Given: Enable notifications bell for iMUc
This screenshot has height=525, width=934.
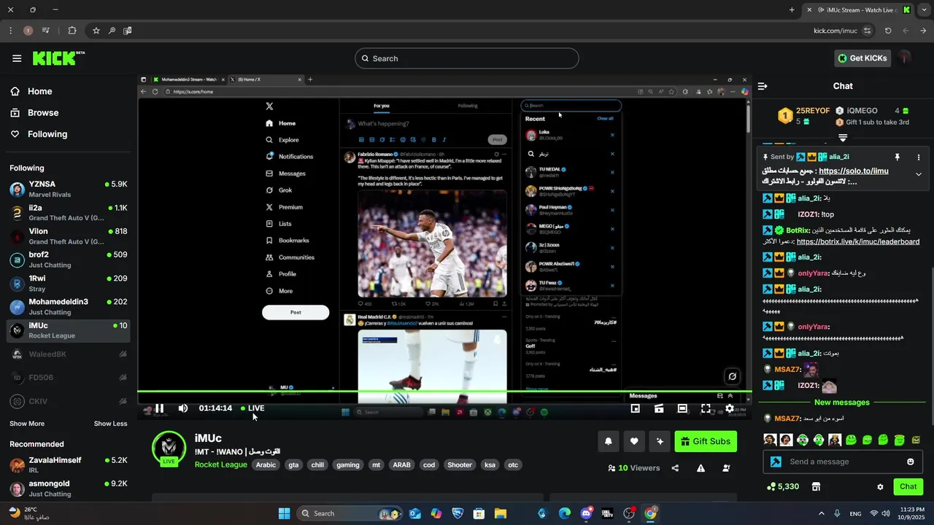Looking at the screenshot, I should (x=608, y=441).
